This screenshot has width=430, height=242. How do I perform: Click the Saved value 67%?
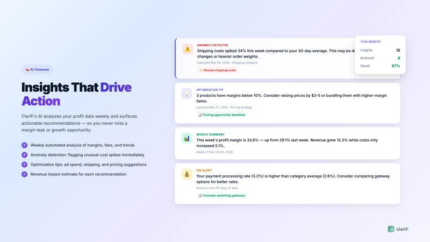coord(396,66)
